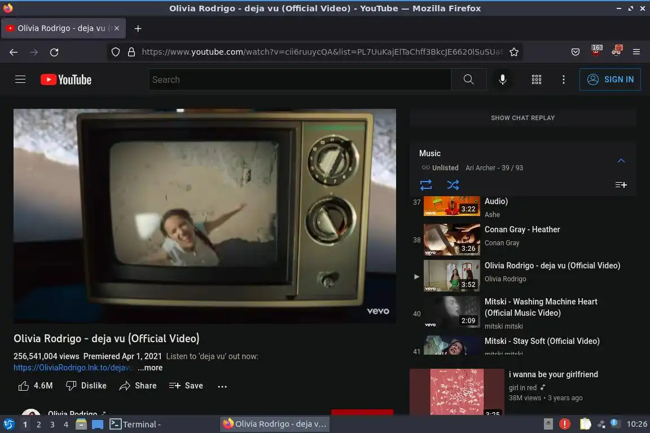Go to YouTube home via logo
Viewport: 650px width, 433px height.
pyautogui.click(x=66, y=79)
